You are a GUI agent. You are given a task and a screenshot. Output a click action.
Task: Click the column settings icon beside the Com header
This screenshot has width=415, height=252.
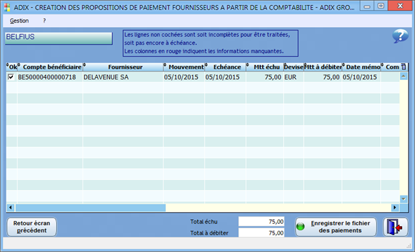(x=403, y=66)
